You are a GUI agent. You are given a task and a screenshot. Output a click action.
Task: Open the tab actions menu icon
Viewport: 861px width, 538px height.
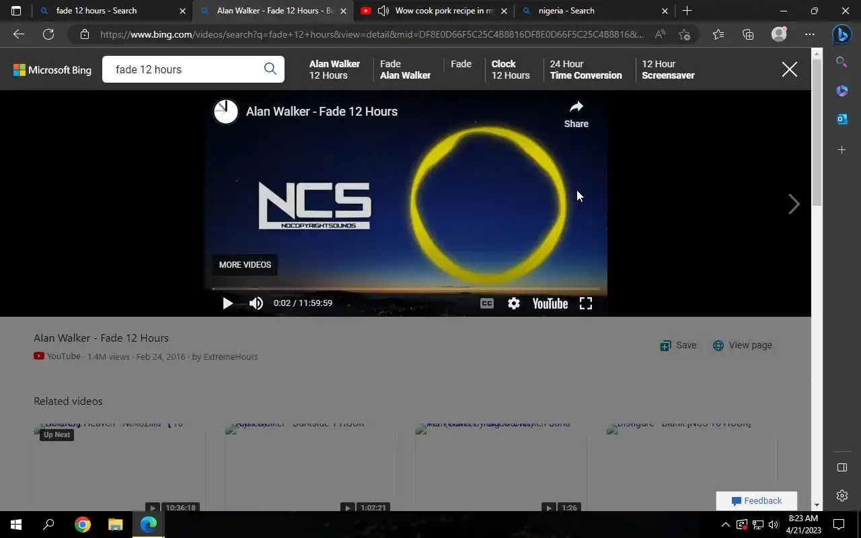coord(16,11)
